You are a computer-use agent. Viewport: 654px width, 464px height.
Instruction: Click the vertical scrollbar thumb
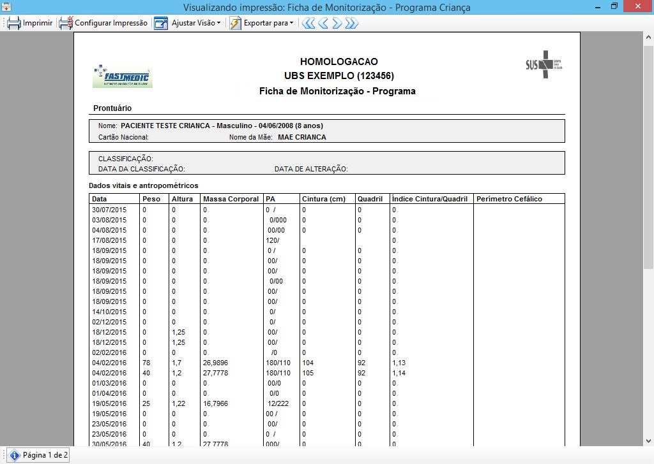click(648, 156)
